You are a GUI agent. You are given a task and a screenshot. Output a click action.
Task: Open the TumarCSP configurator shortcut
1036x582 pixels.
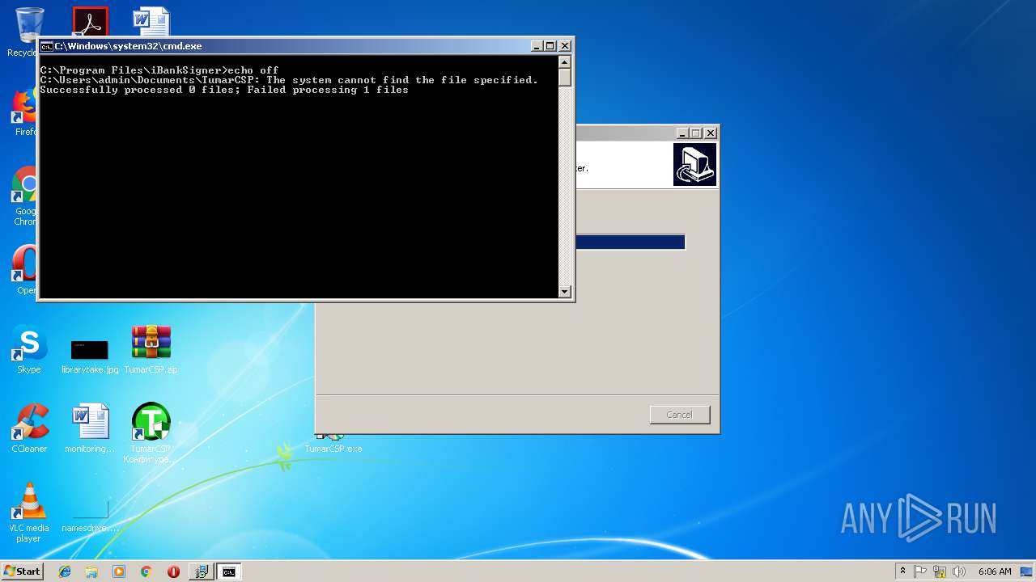151,432
